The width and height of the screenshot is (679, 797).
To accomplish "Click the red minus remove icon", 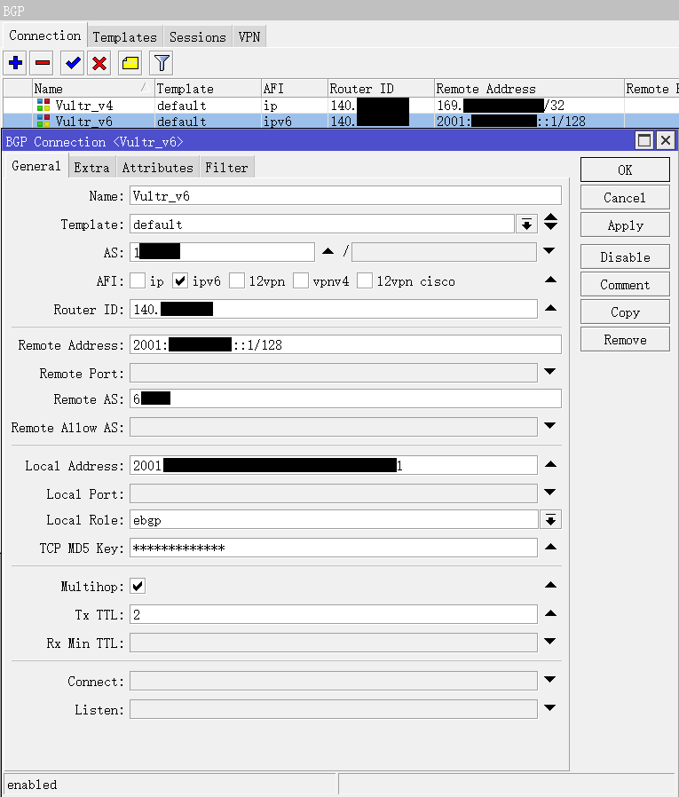I will pos(43,63).
